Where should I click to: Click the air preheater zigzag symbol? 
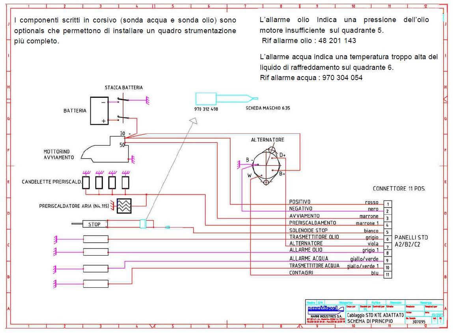124,206
